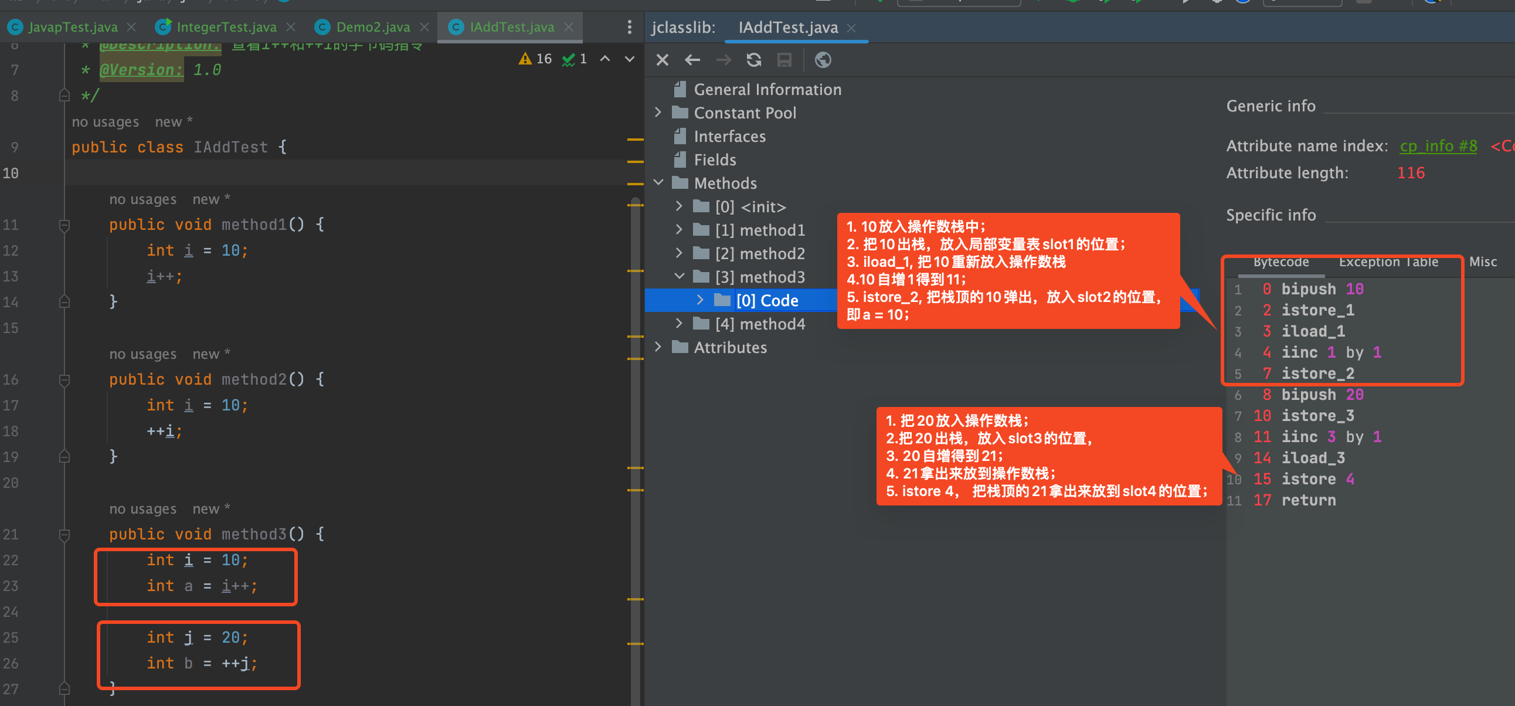1515x706 pixels.
Task: Close the IAddTest.java editor tab
Action: coord(569,27)
